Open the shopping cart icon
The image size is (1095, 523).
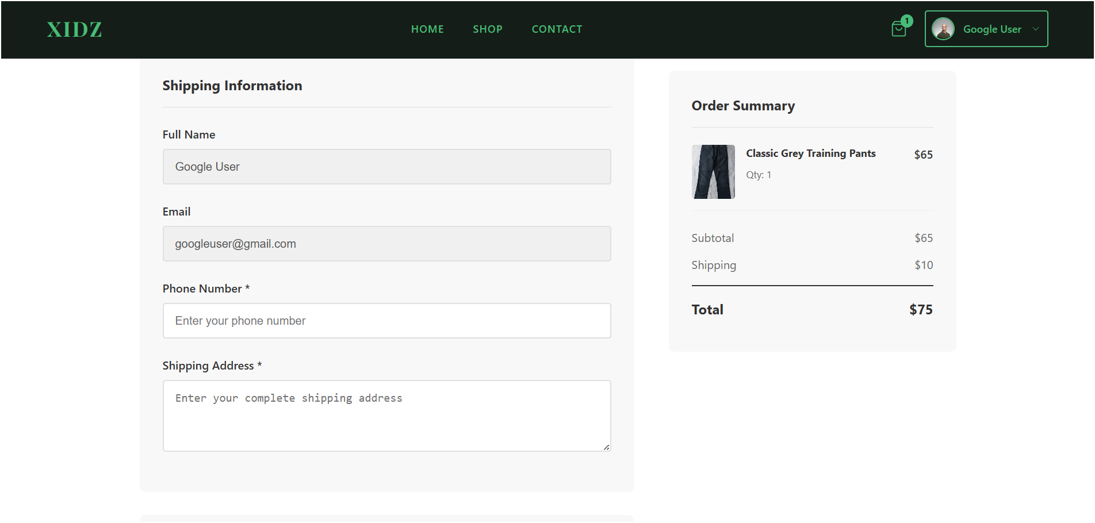click(898, 29)
